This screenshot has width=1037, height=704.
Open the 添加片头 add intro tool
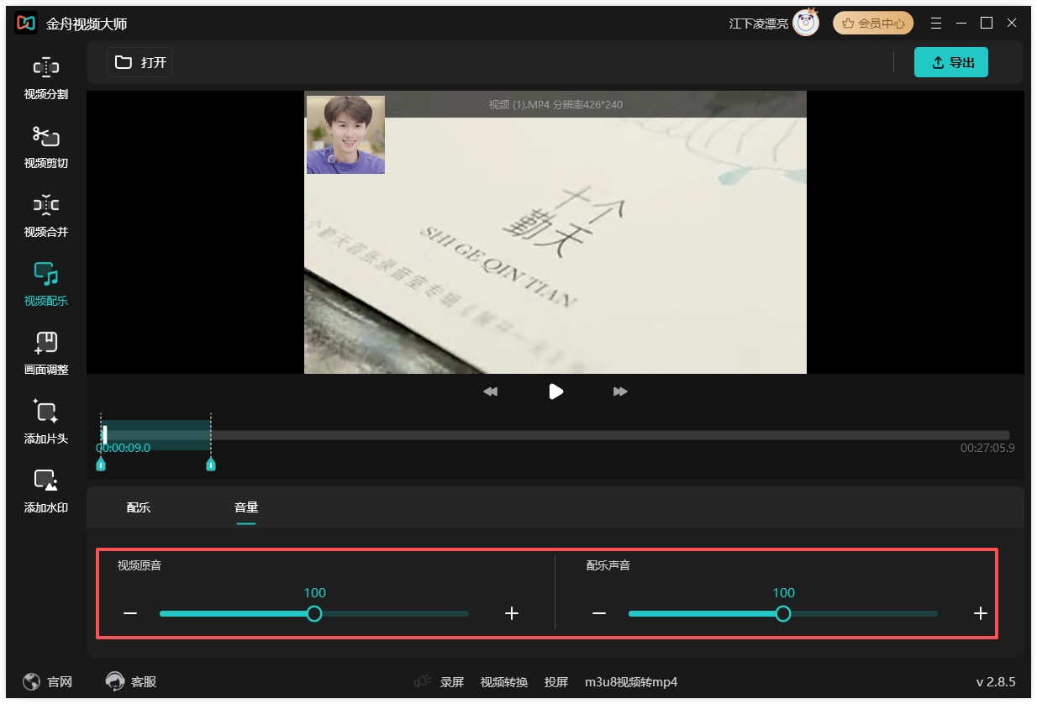point(46,423)
